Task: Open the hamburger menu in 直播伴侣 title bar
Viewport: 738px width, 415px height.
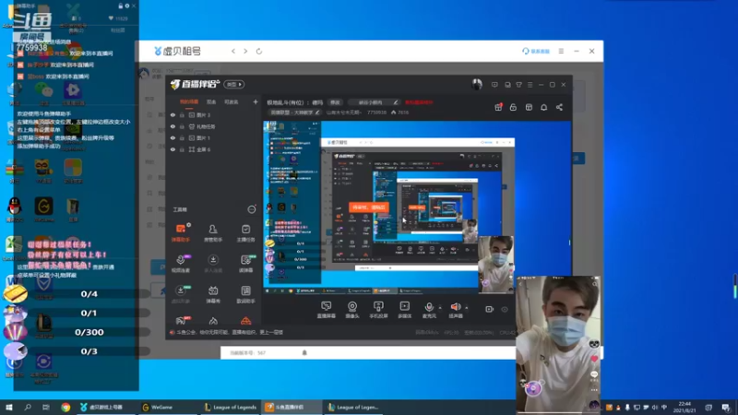Action: 530,85
